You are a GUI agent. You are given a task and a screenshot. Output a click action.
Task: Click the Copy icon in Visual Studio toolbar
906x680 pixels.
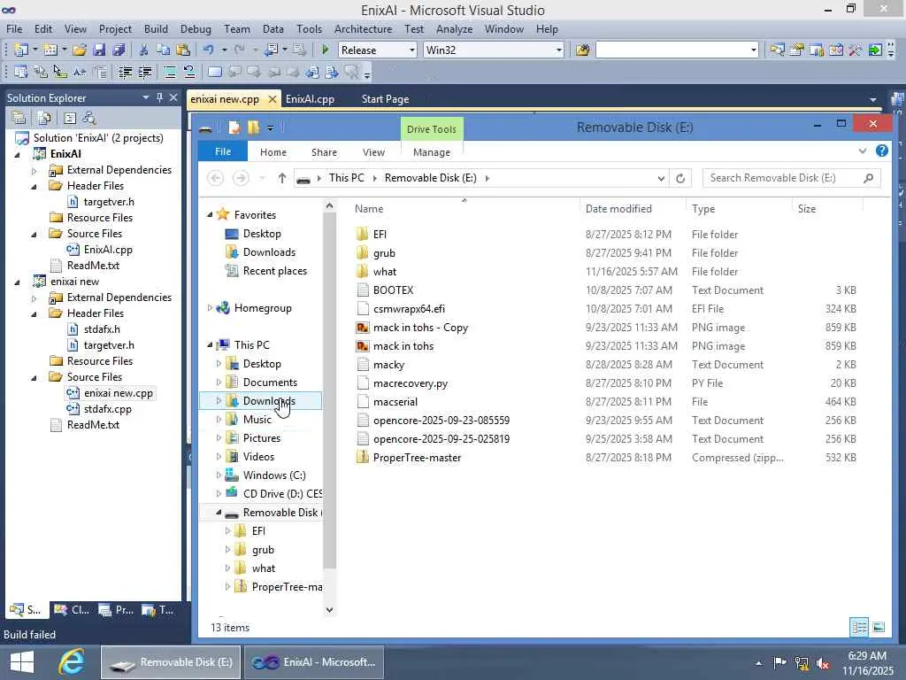(x=164, y=50)
